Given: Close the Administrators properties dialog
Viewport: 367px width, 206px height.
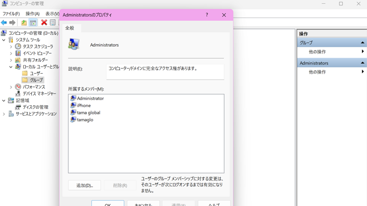Looking at the screenshot, I should coord(224,15).
